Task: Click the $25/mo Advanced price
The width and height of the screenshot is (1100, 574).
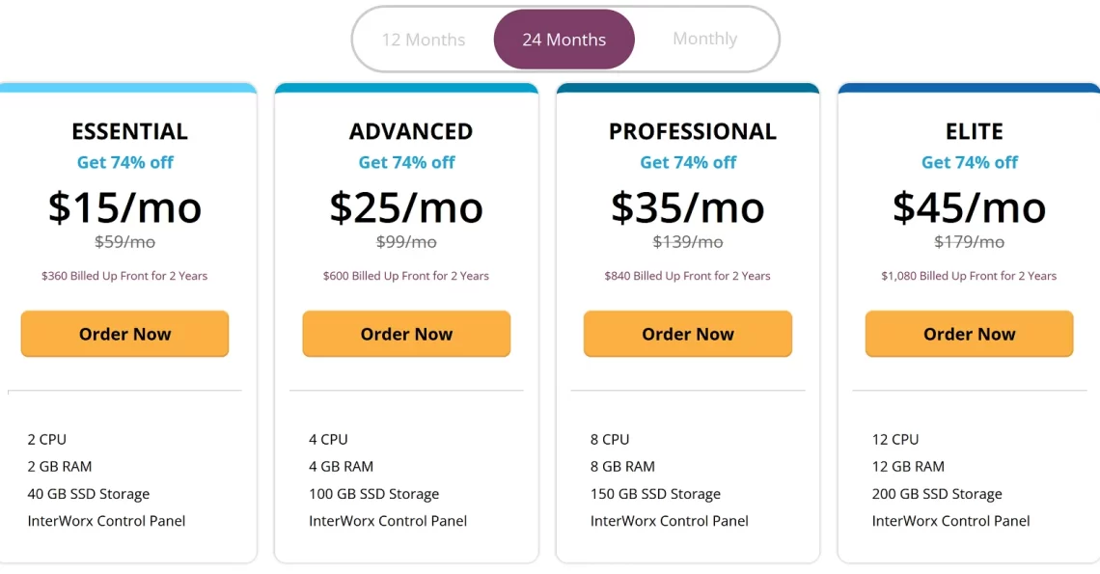Action: click(x=406, y=207)
